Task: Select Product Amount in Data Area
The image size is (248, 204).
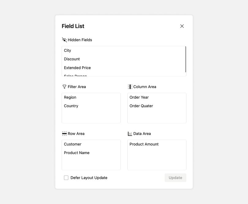Action: click(x=144, y=144)
